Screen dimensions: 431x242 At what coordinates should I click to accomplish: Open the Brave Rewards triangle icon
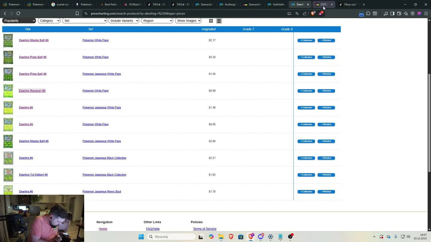tap(321, 13)
